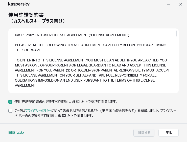Click the 同意しない link to decline
Viewport: 187px width, 142px height.
[16, 132]
